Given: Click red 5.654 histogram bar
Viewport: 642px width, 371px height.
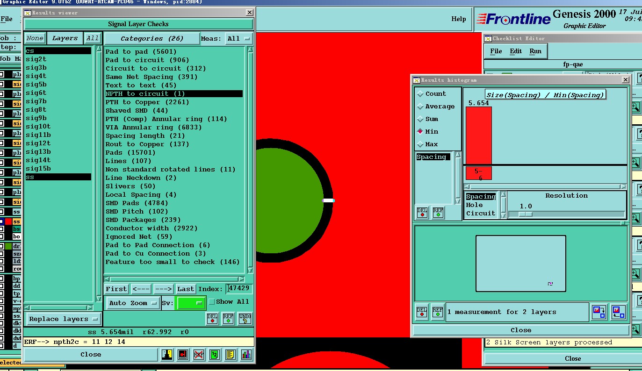Looking at the screenshot, I should pos(479,135).
